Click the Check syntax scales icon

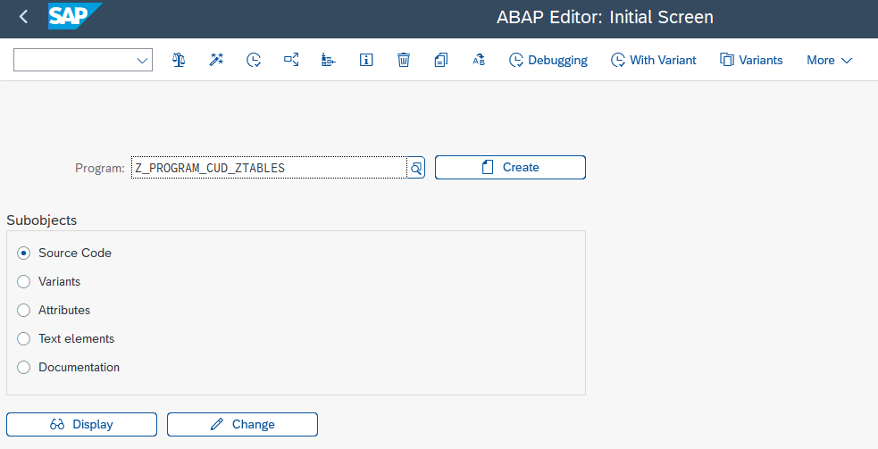(179, 60)
